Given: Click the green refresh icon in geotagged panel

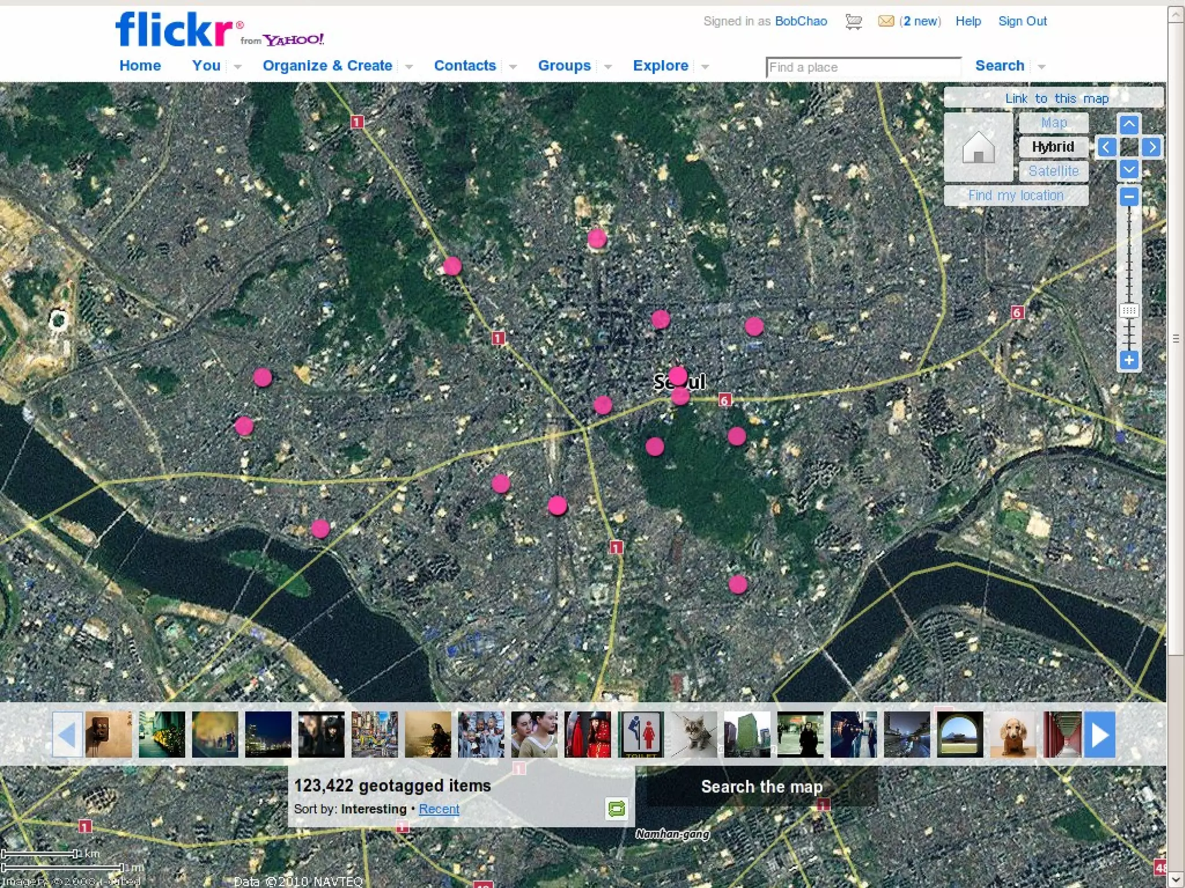Looking at the screenshot, I should pos(617,808).
